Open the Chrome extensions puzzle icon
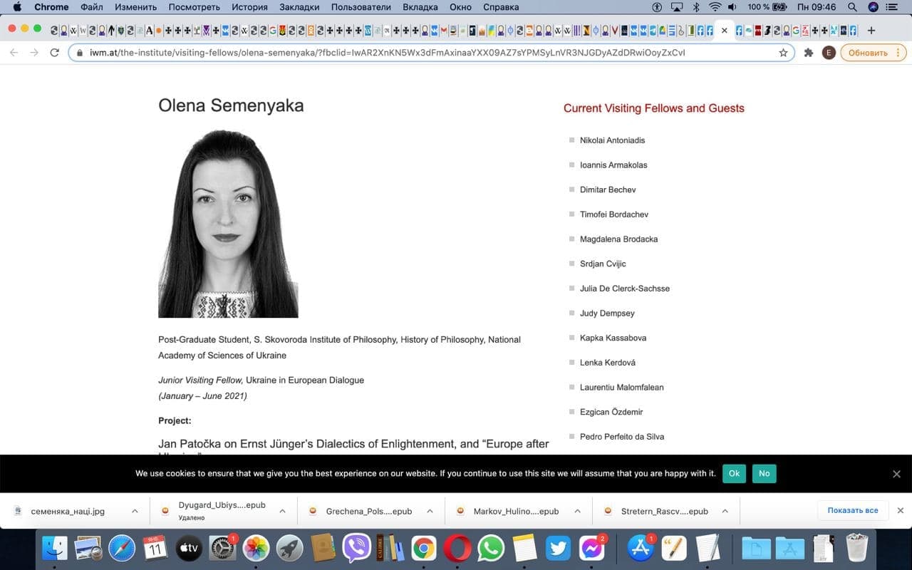This screenshot has height=570, width=912. tap(808, 53)
